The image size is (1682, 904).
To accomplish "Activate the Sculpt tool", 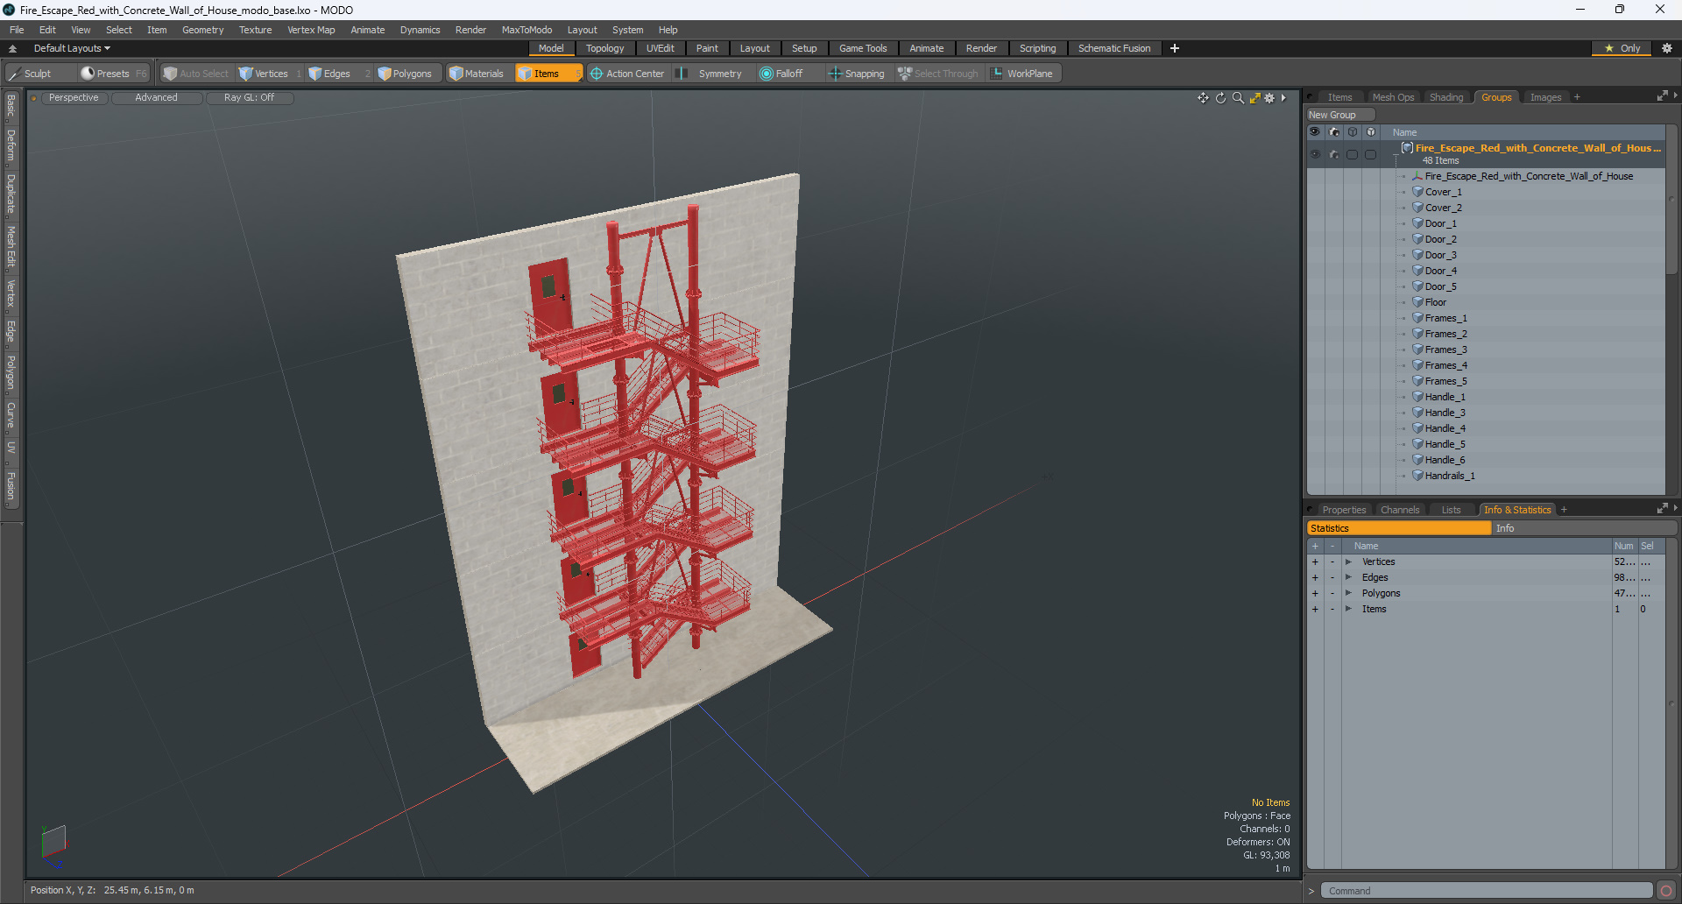I will pyautogui.click(x=30, y=74).
